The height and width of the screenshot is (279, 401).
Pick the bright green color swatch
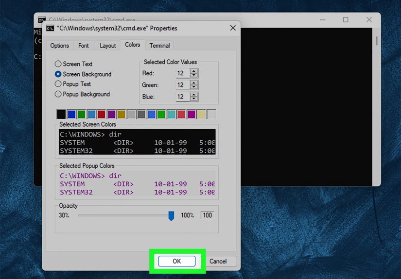161,114
